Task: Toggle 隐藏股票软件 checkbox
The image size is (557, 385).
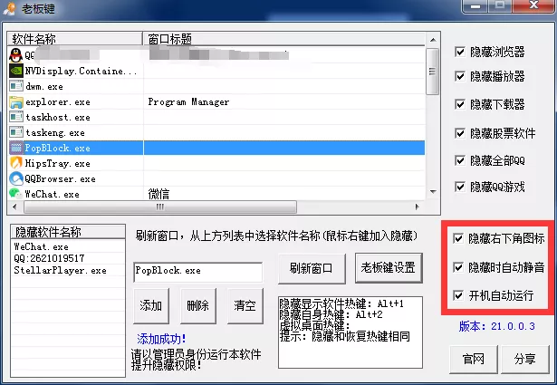Action: tap(460, 133)
